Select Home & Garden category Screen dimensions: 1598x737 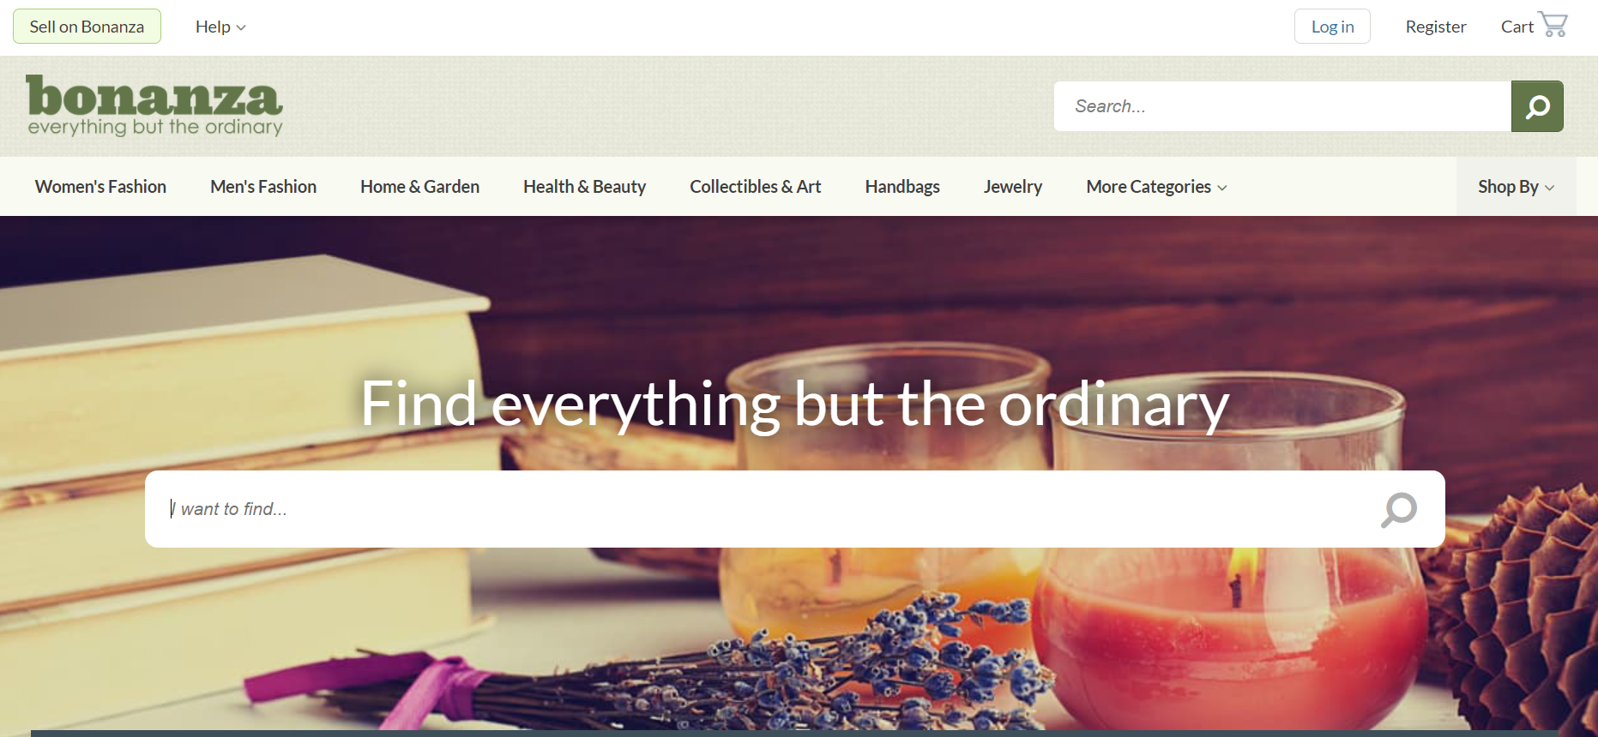click(x=419, y=187)
